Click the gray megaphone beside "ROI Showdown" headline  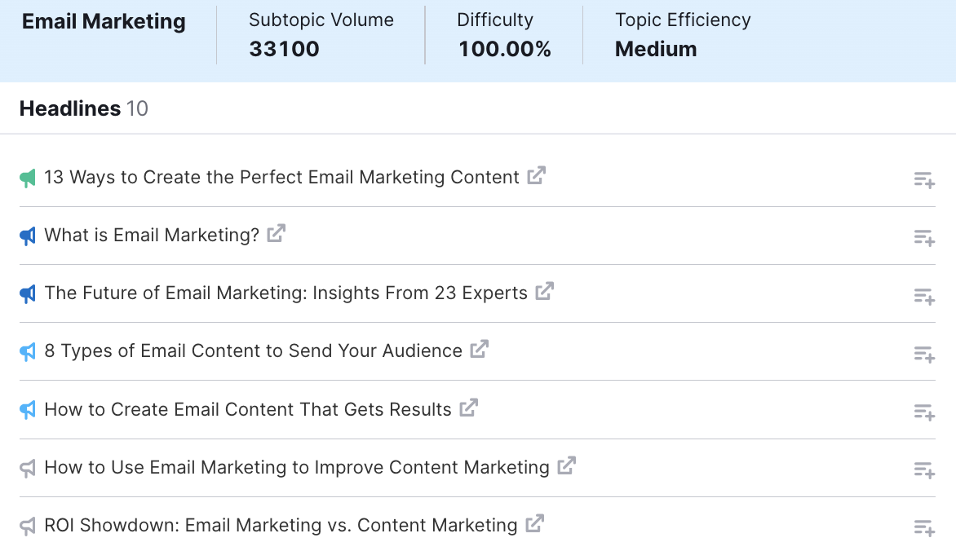click(28, 526)
